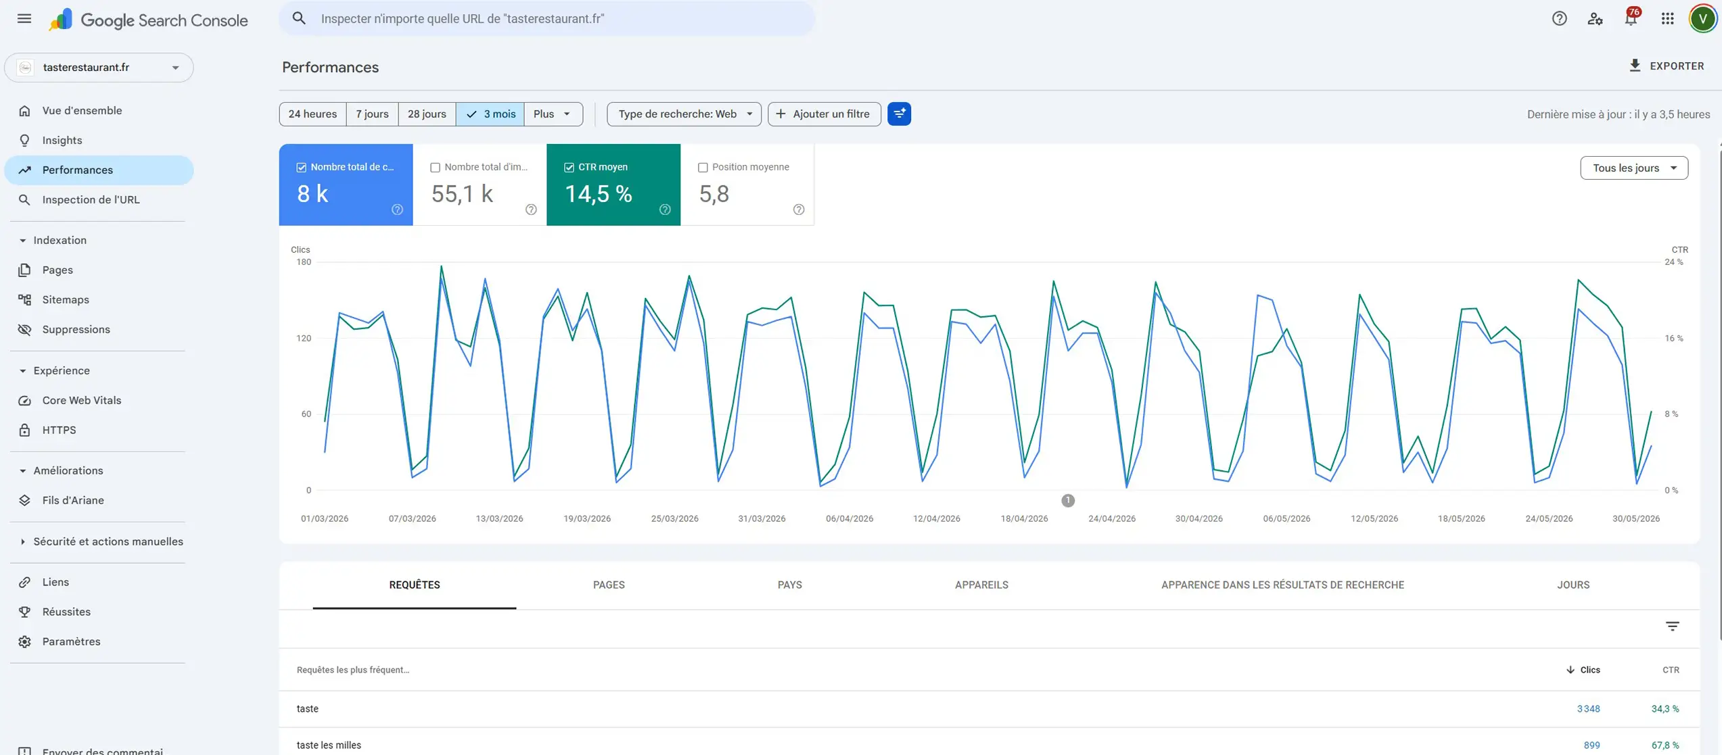Open the account avatar V
Image resolution: width=1722 pixels, height=755 pixels.
[x=1702, y=19]
